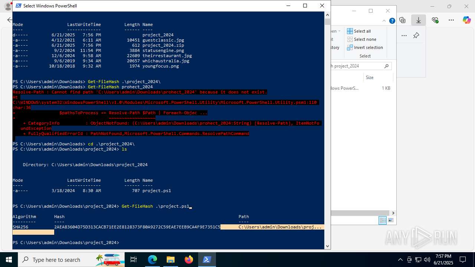The height and width of the screenshot is (267, 475).
Task: Click statusengine.png in directory listing
Action: coord(163,50)
